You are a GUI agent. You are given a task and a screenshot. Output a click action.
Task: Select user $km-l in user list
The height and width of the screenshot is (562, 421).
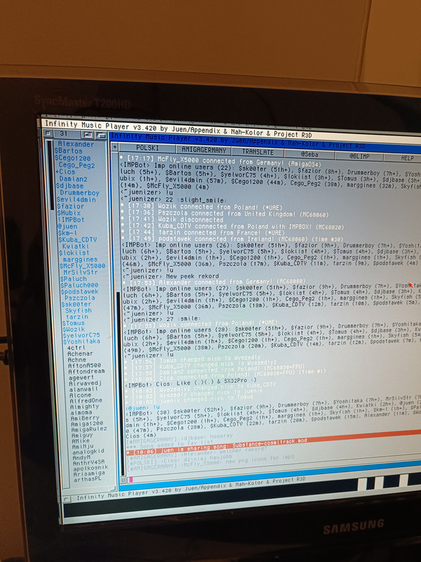(x=67, y=233)
